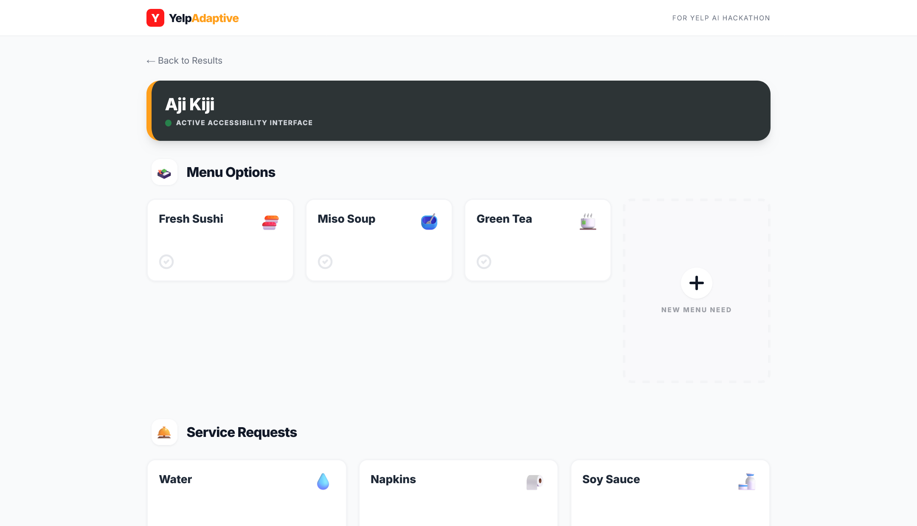
Task: Click the bento box icon beside Menu Options
Action: (x=164, y=173)
